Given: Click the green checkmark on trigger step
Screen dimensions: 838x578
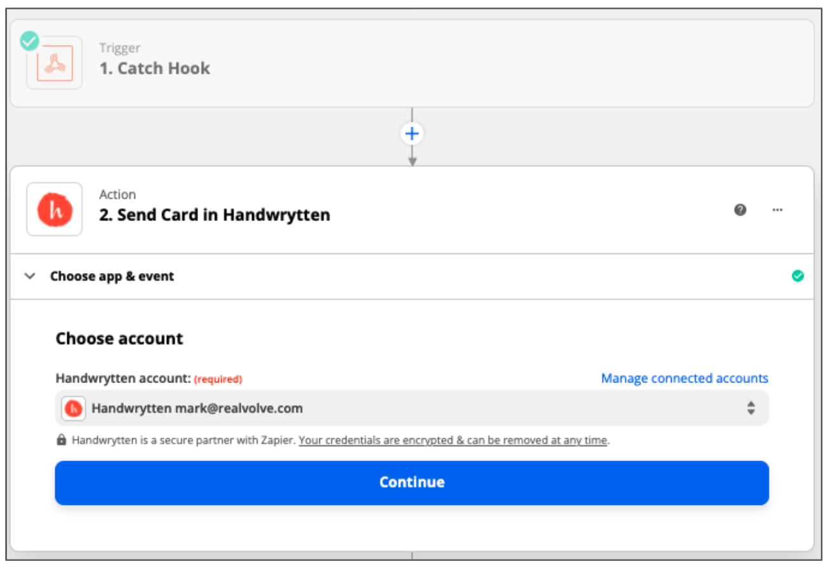Looking at the screenshot, I should click(29, 41).
